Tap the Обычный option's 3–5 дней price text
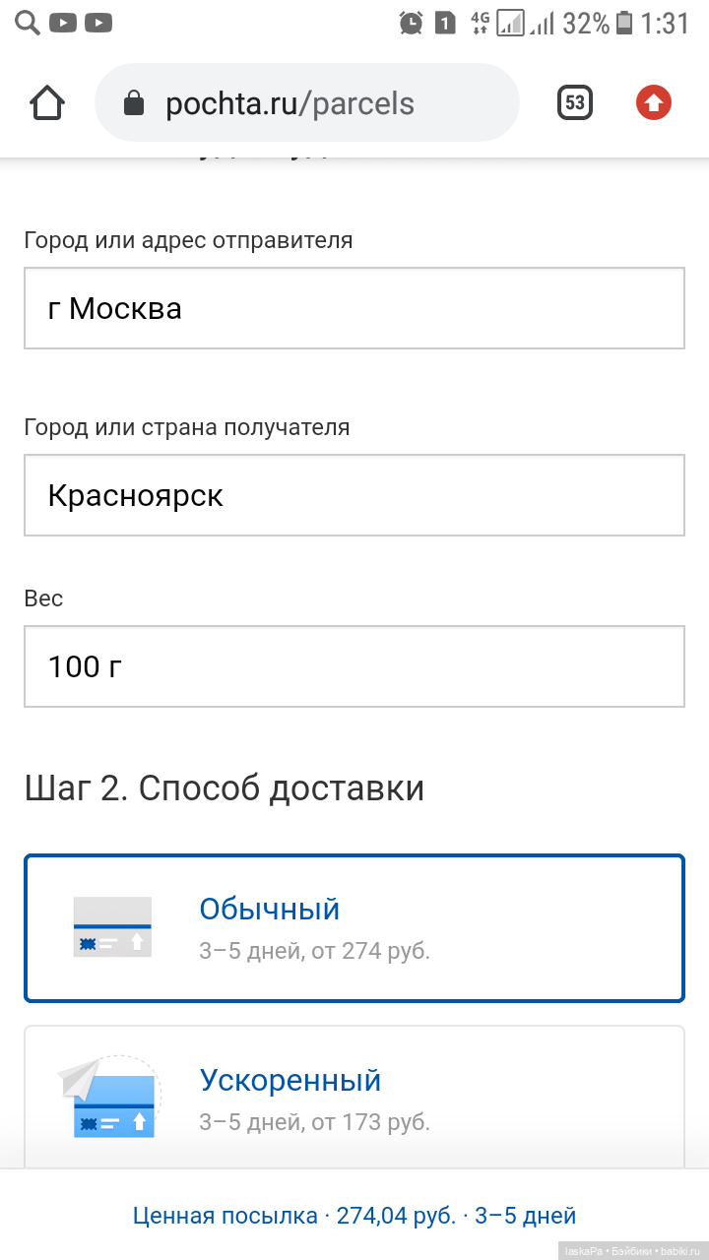This screenshot has width=709, height=1260. coord(315,952)
